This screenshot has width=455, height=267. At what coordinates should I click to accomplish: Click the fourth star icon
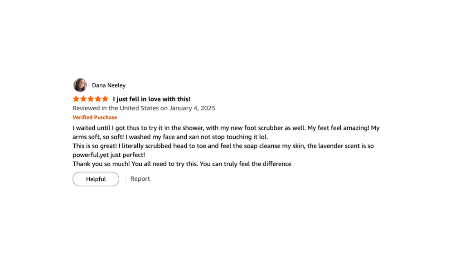point(98,98)
